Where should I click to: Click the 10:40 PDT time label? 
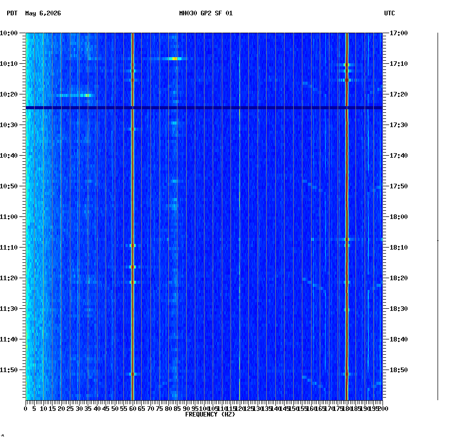(x=9, y=156)
